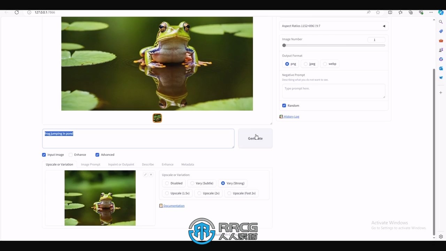This screenshot has height=251, width=446.
Task: Click the large generated frog image
Action: click(157, 64)
